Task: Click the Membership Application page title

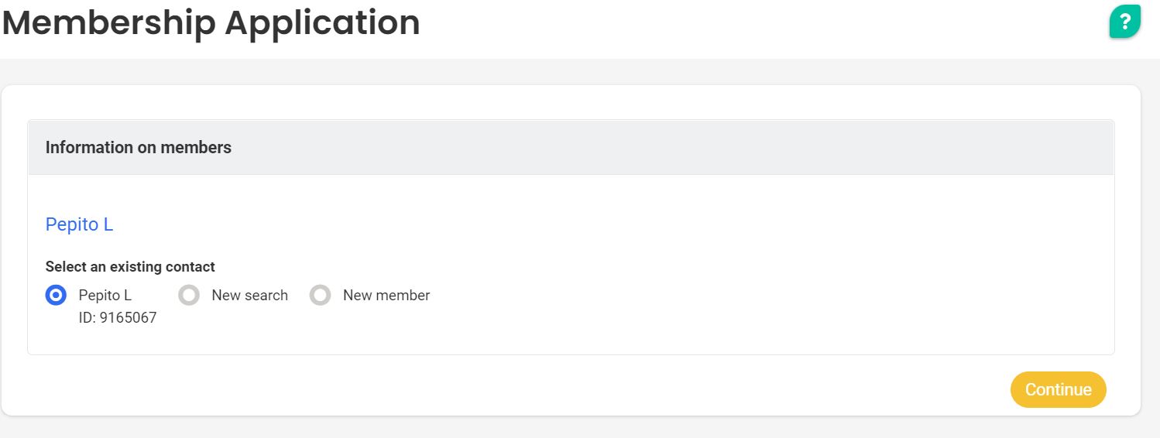Action: tap(211, 22)
